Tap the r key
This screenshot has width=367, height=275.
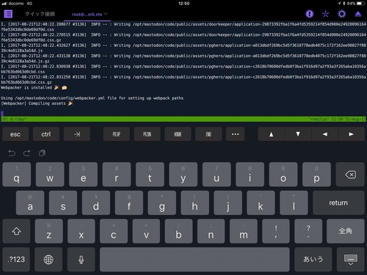117,175
